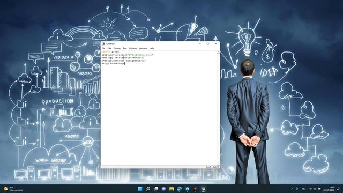
Task: Open the Windows Start menu
Action: [x=140, y=189]
